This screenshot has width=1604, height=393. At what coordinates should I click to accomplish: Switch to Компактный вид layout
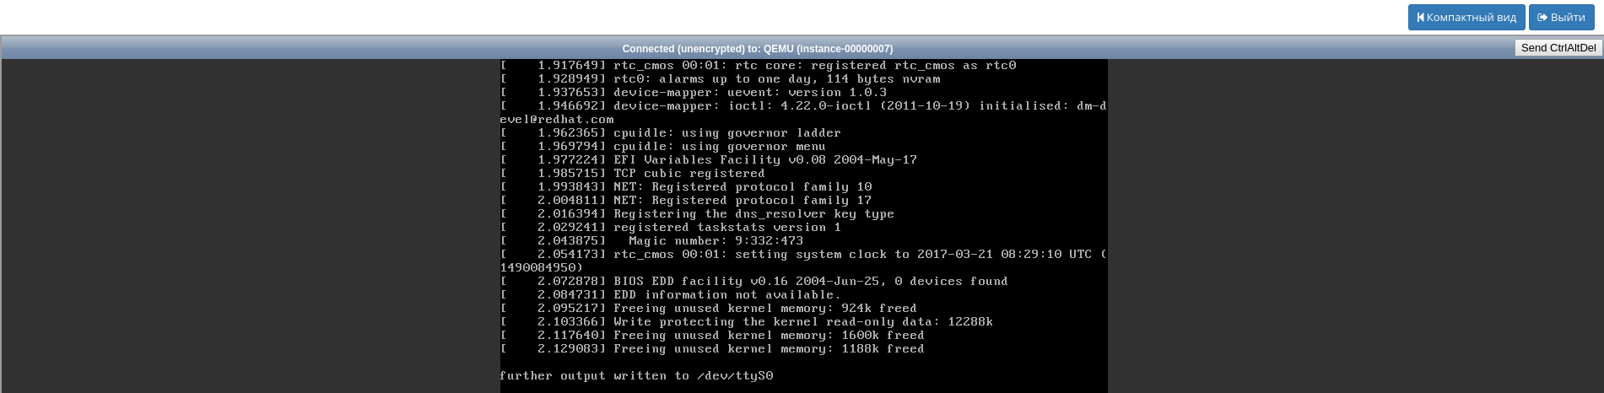point(1466,18)
